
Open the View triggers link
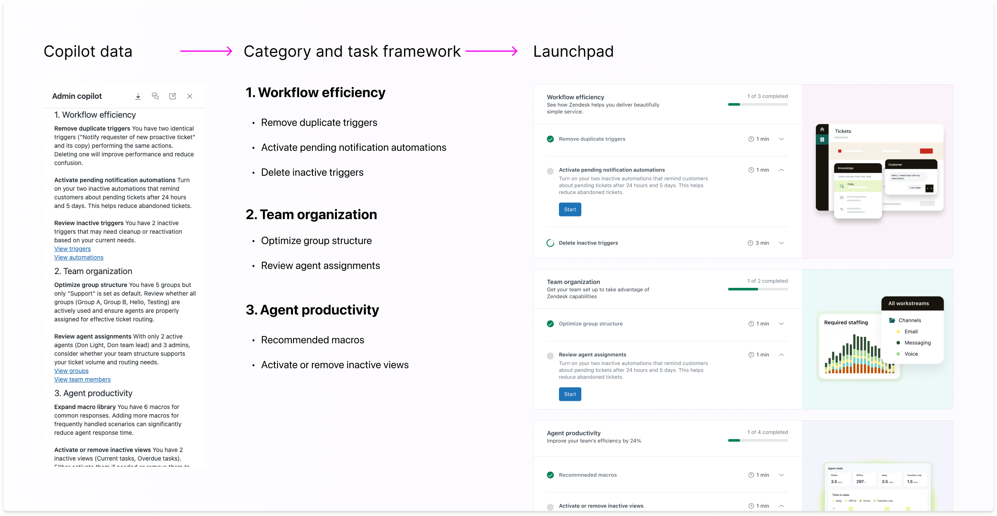point(72,249)
